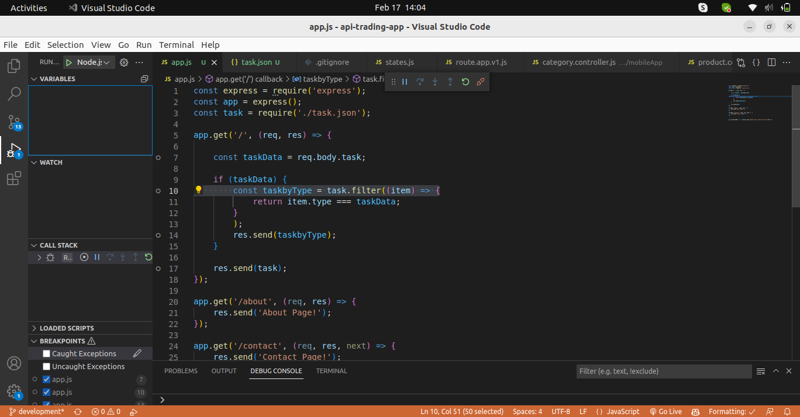800x417 pixels.
Task: Click the development branch in status bar
Action: pos(36,411)
